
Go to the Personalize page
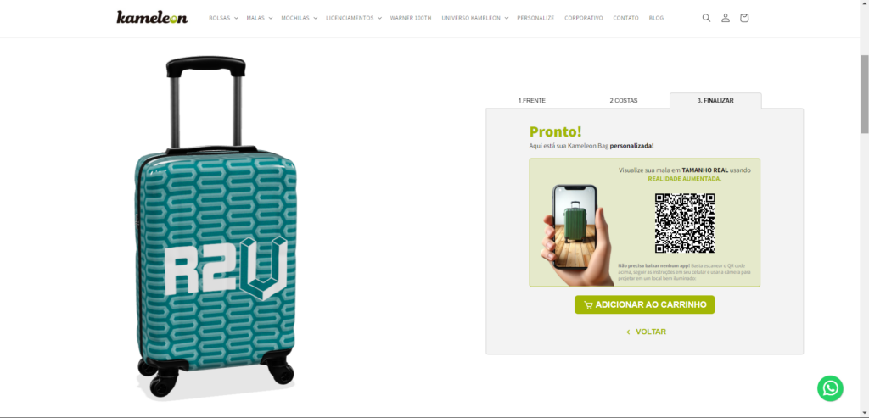pos(535,18)
